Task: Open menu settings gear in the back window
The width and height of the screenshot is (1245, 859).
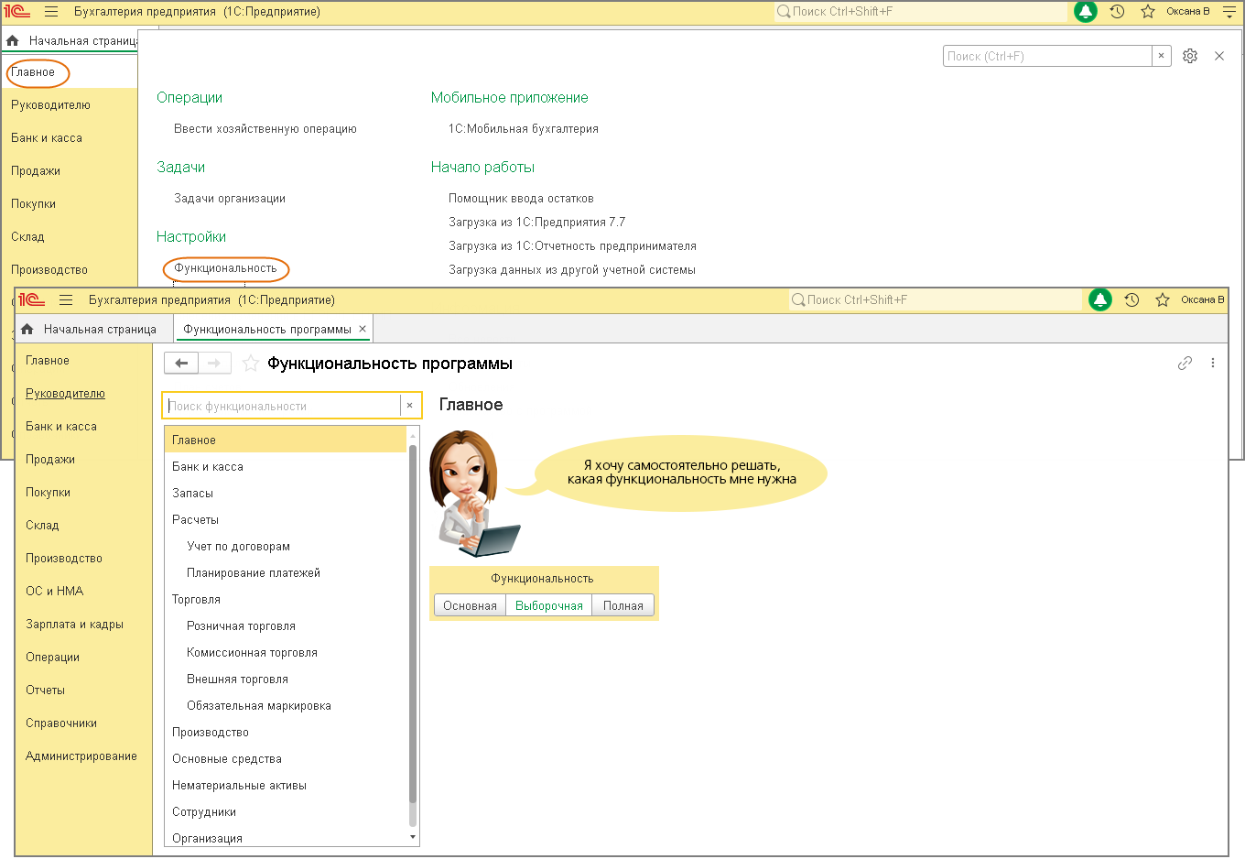Action: [x=1190, y=56]
